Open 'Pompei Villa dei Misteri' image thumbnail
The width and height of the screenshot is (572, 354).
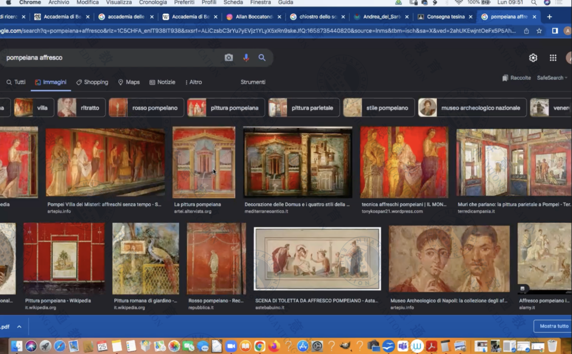pyautogui.click(x=105, y=162)
